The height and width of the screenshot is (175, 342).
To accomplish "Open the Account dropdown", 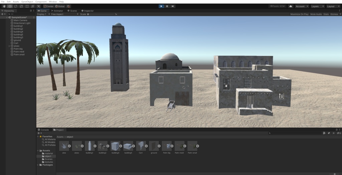I will click(x=302, y=6).
